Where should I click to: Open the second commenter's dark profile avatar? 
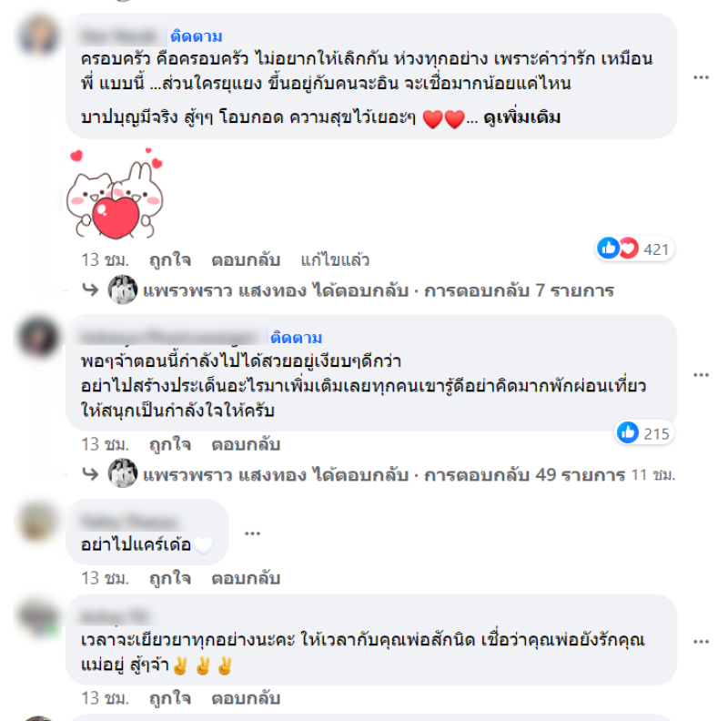pyautogui.click(x=39, y=336)
